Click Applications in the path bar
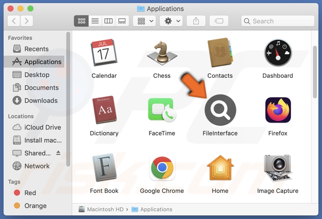The height and width of the screenshot is (219, 322). pyautogui.click(x=152, y=209)
